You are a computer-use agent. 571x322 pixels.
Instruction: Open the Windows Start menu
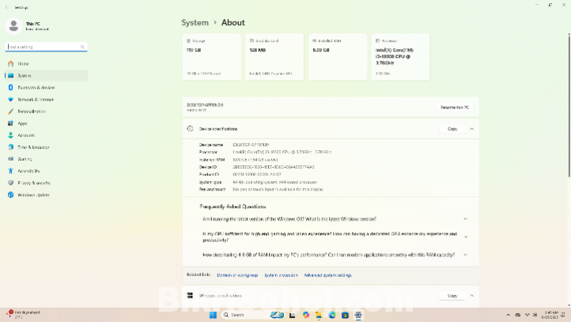tap(213, 315)
